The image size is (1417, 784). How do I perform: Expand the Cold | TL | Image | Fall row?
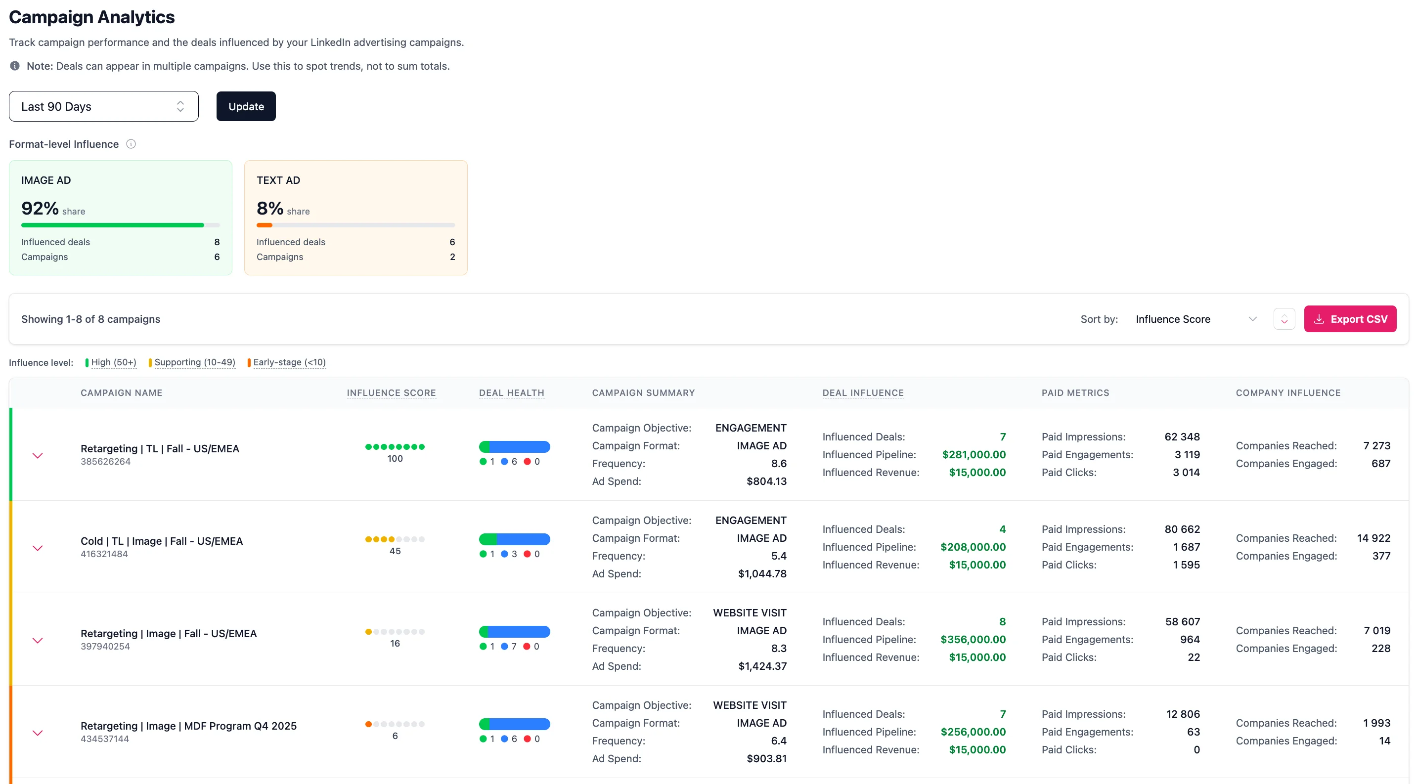[38, 548]
